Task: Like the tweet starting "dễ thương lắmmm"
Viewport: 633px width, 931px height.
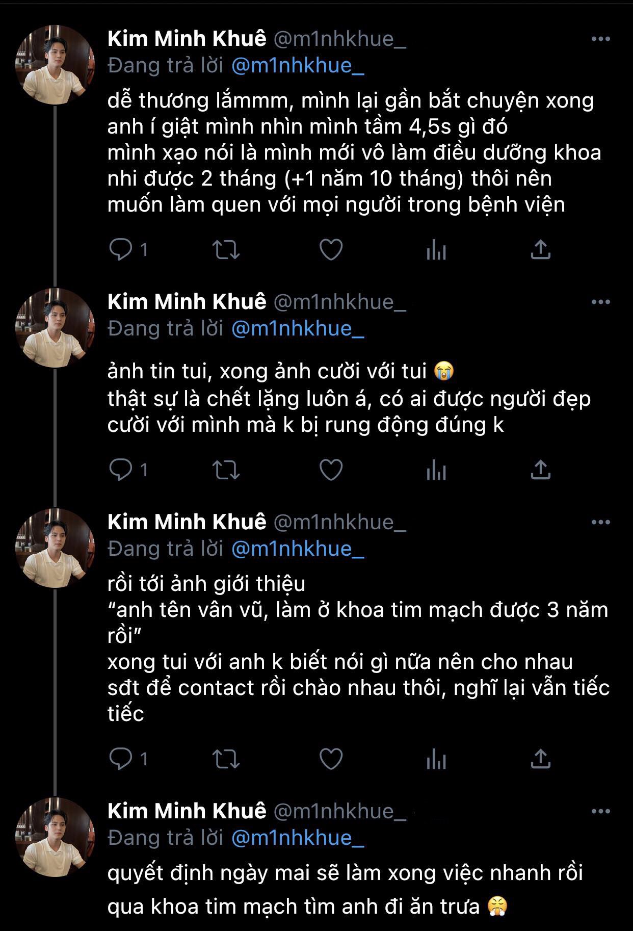Action: point(331,249)
